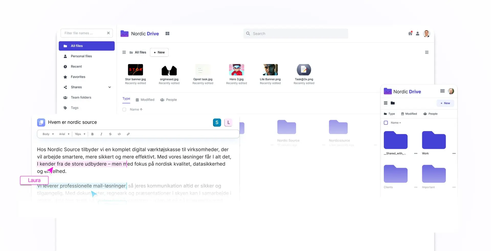Toggle the select-all checkbox beside Name in main window
The width and height of the screenshot is (491, 251).
tap(124, 109)
